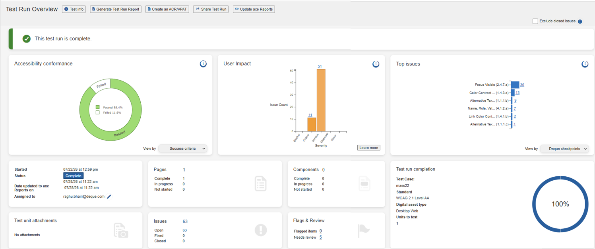595x249 pixels.
Task: Open the Focus Visible count link 30
Action: (522, 85)
